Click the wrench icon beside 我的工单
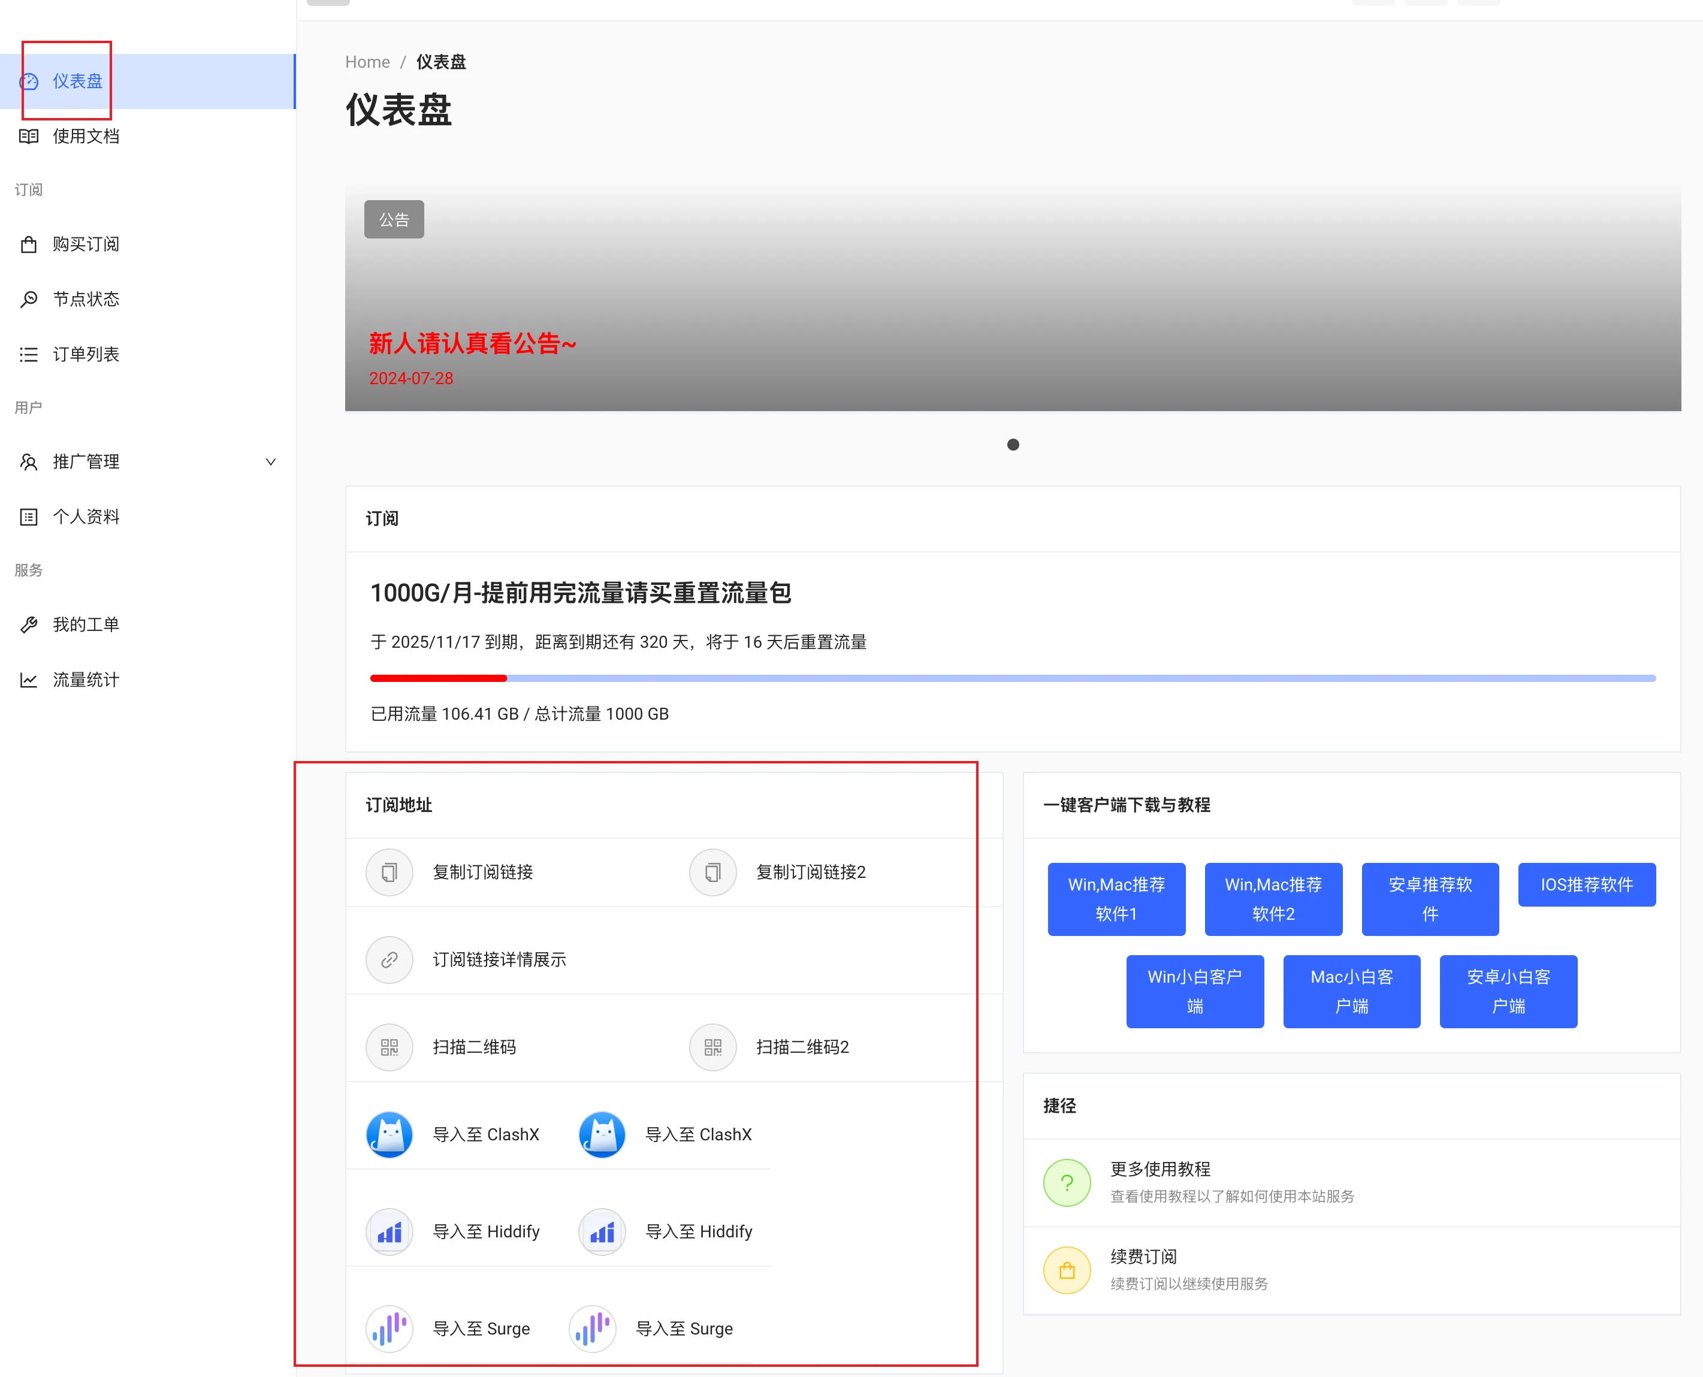The width and height of the screenshot is (1703, 1377). (x=29, y=625)
